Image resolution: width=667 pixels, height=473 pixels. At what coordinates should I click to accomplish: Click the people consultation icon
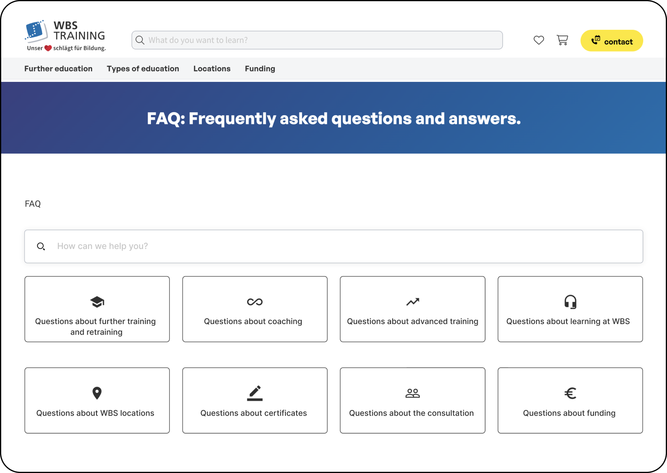pos(413,393)
